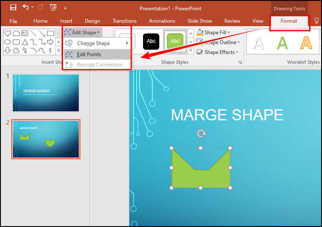Move to the next row of the shapes gallery
Screen dimensions: 322x227
click(58, 42)
